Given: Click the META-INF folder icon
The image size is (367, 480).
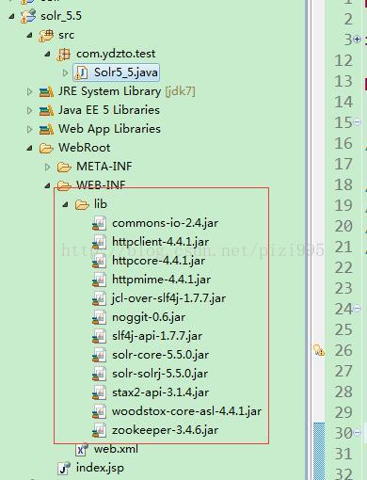Looking at the screenshot, I should click(64, 167).
